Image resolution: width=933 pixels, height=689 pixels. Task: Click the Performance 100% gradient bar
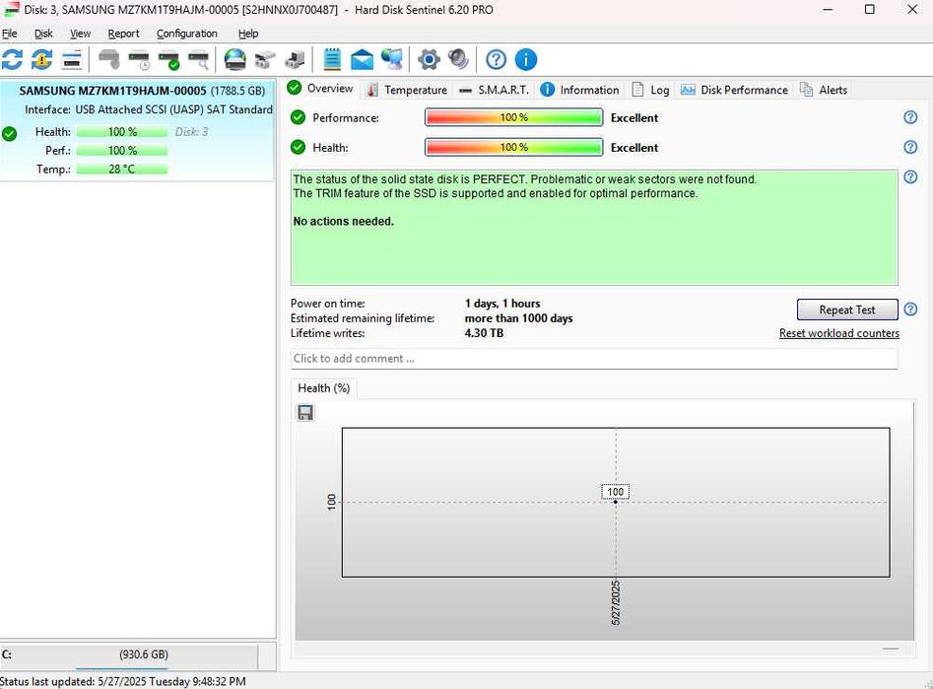514,117
